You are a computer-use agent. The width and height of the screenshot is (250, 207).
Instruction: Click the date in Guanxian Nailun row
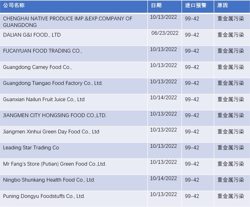(x=164, y=98)
